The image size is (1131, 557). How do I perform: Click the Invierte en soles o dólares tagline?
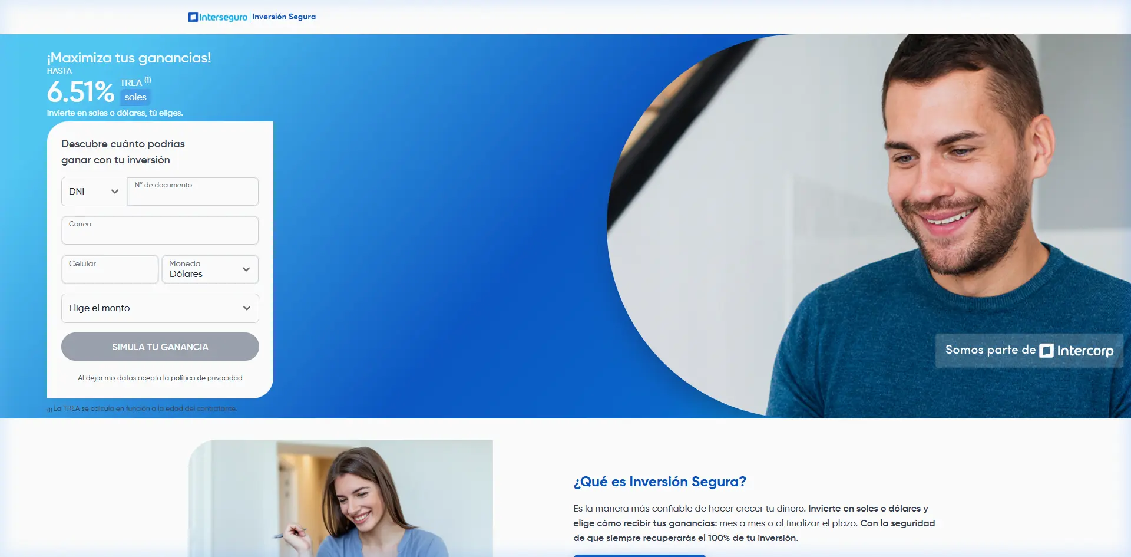point(115,113)
